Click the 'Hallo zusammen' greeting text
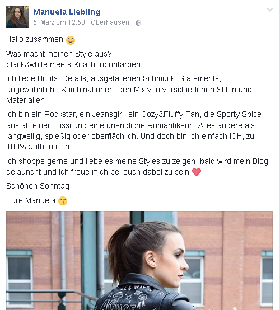This screenshot has height=310, width=280. (x=35, y=40)
